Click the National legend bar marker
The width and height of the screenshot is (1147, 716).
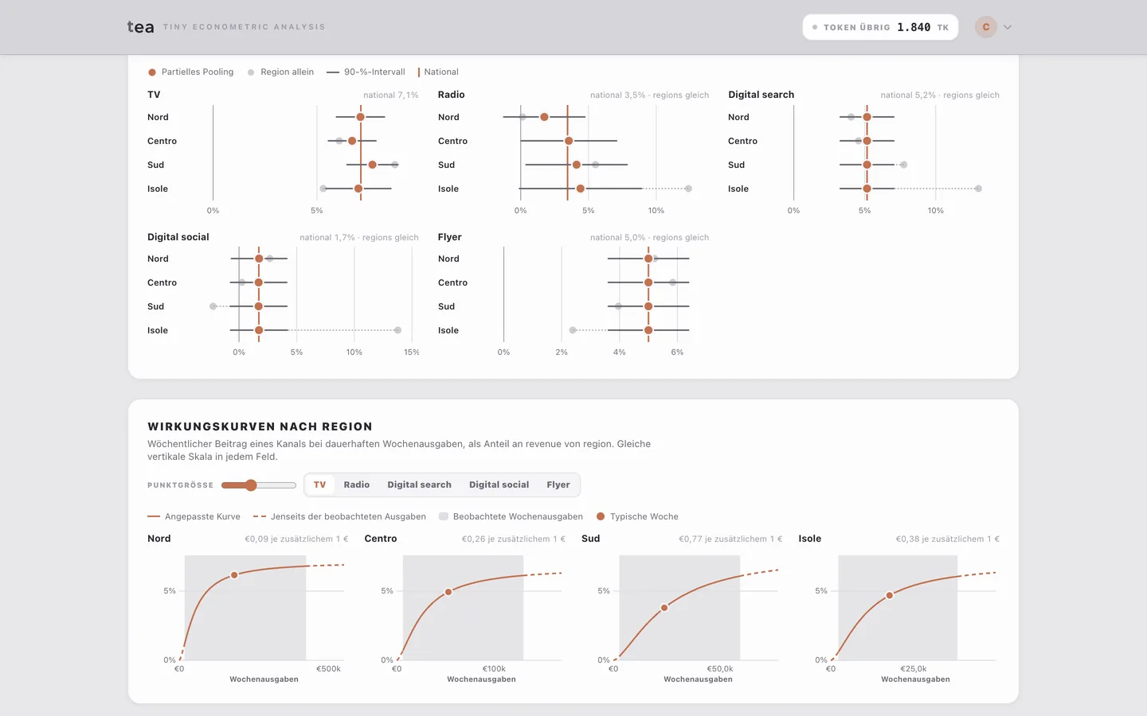point(419,72)
